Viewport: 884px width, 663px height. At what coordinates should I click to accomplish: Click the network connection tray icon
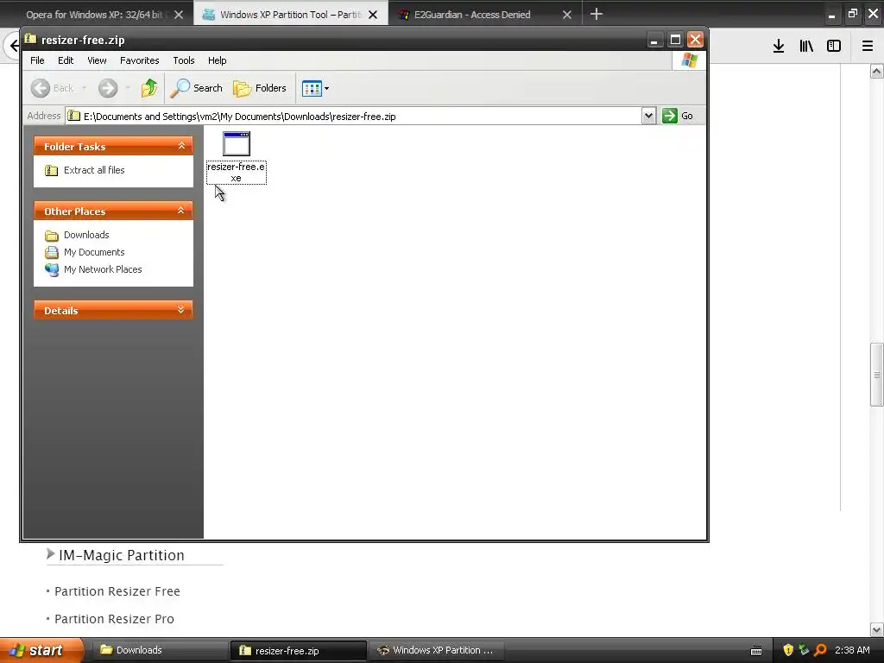804,650
